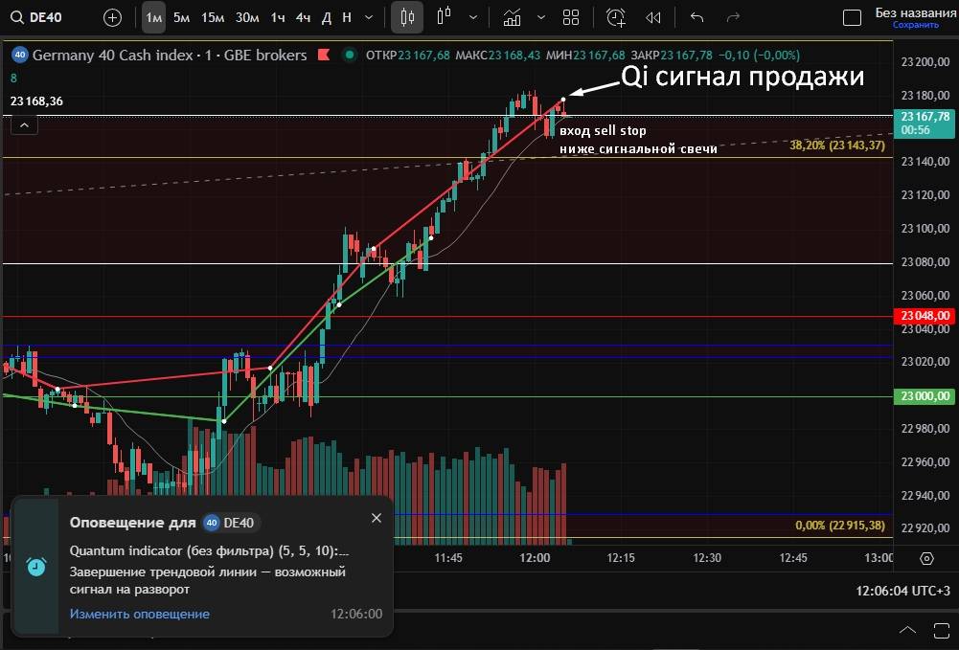Open the indicators menu icon
This screenshot has width=959, height=650.
pyautogui.click(x=512, y=17)
